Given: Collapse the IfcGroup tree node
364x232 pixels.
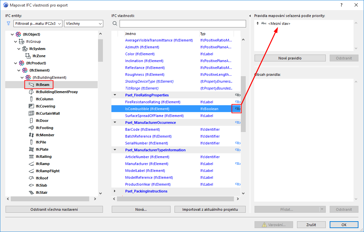Looking at the screenshot, I should pos(16,41).
